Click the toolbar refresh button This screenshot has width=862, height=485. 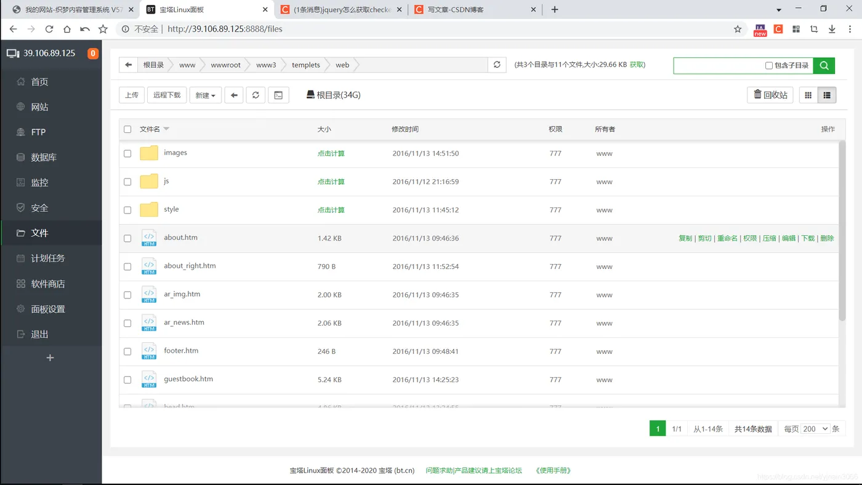point(256,95)
